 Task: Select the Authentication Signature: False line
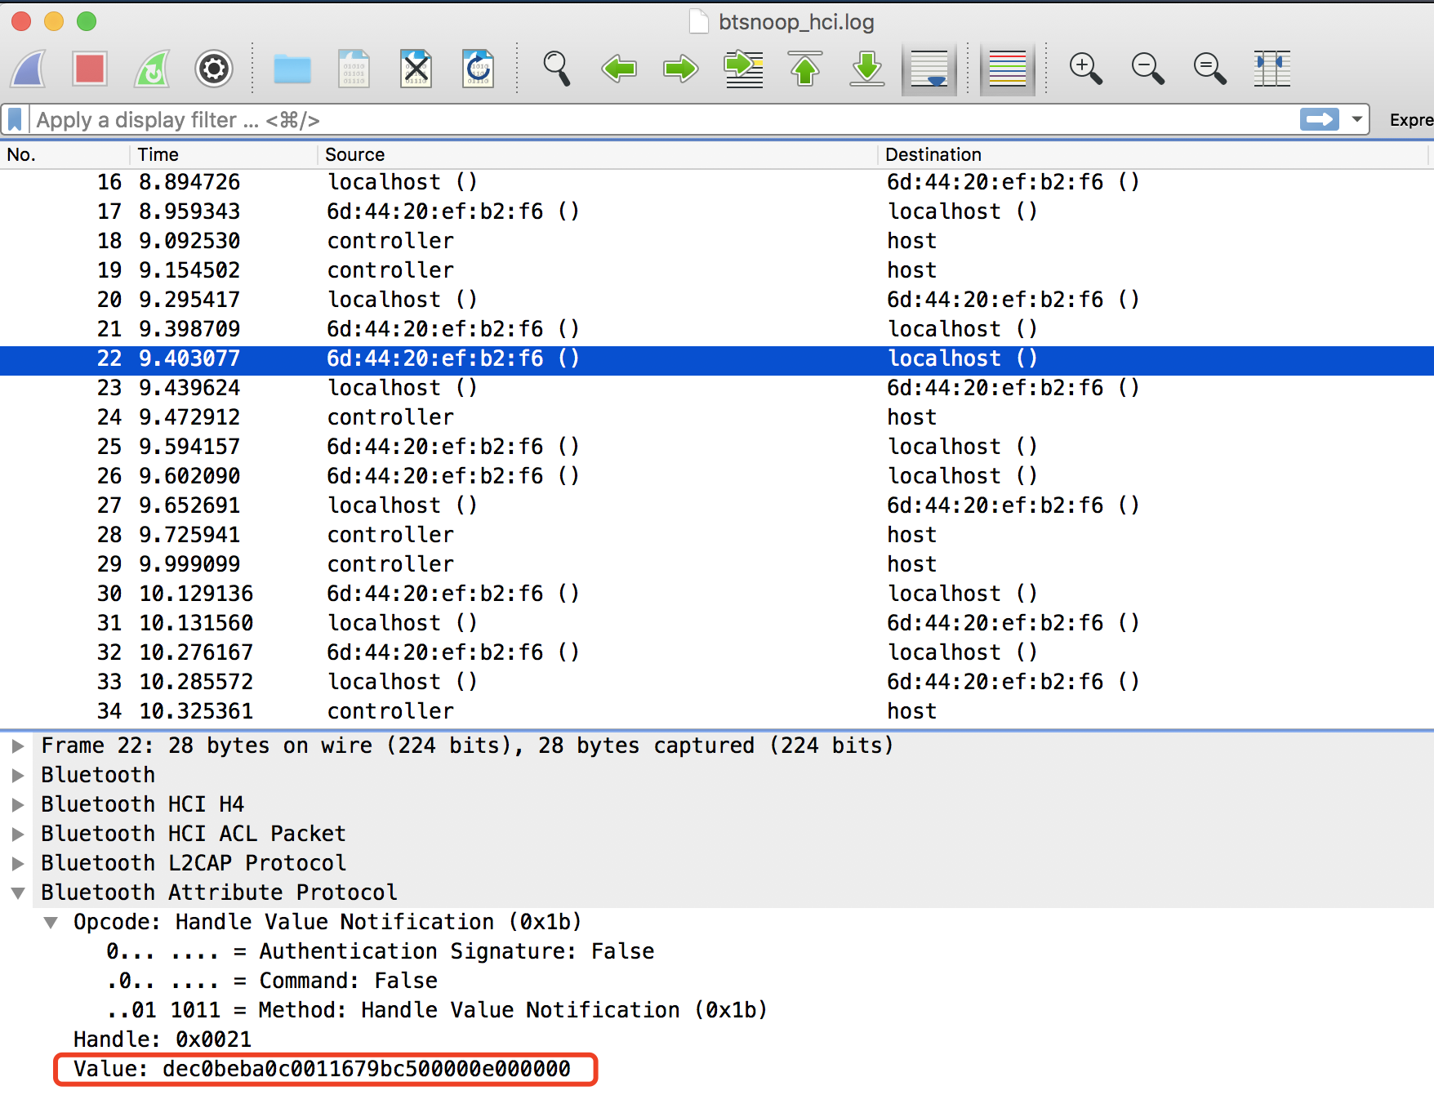click(x=380, y=951)
